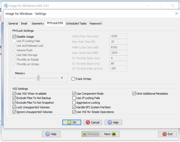Click the Throttle on Writes checkbox
The width and height of the screenshot is (180, 142).
pos(14,64)
